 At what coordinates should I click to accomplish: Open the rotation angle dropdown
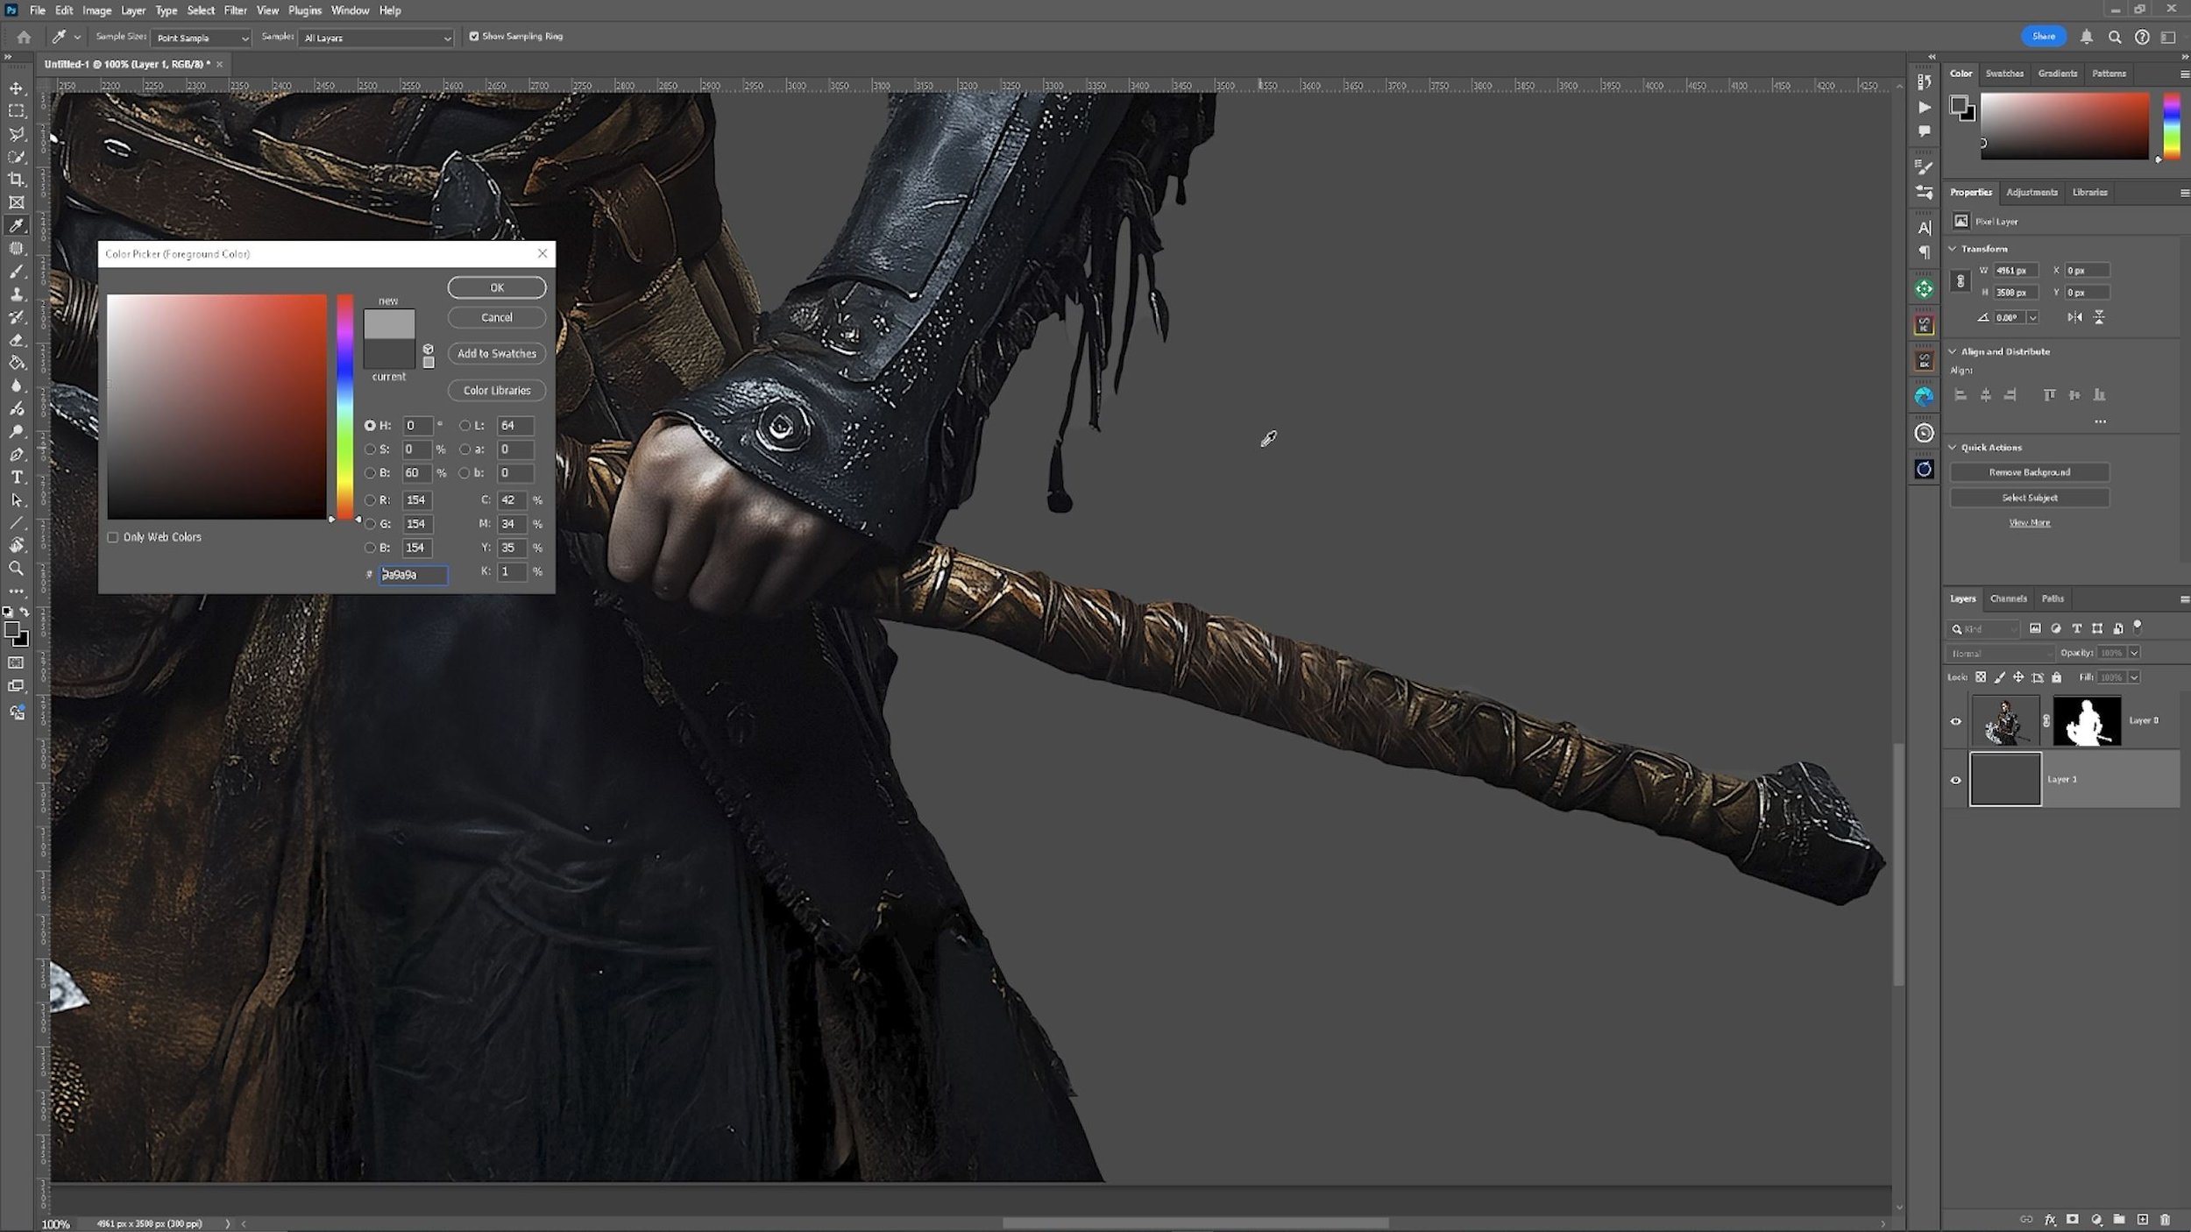pos(2032,317)
